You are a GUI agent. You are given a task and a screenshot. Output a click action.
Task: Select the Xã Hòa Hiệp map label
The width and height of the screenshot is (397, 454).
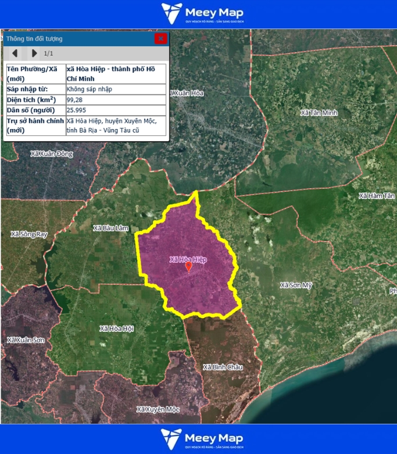188,259
